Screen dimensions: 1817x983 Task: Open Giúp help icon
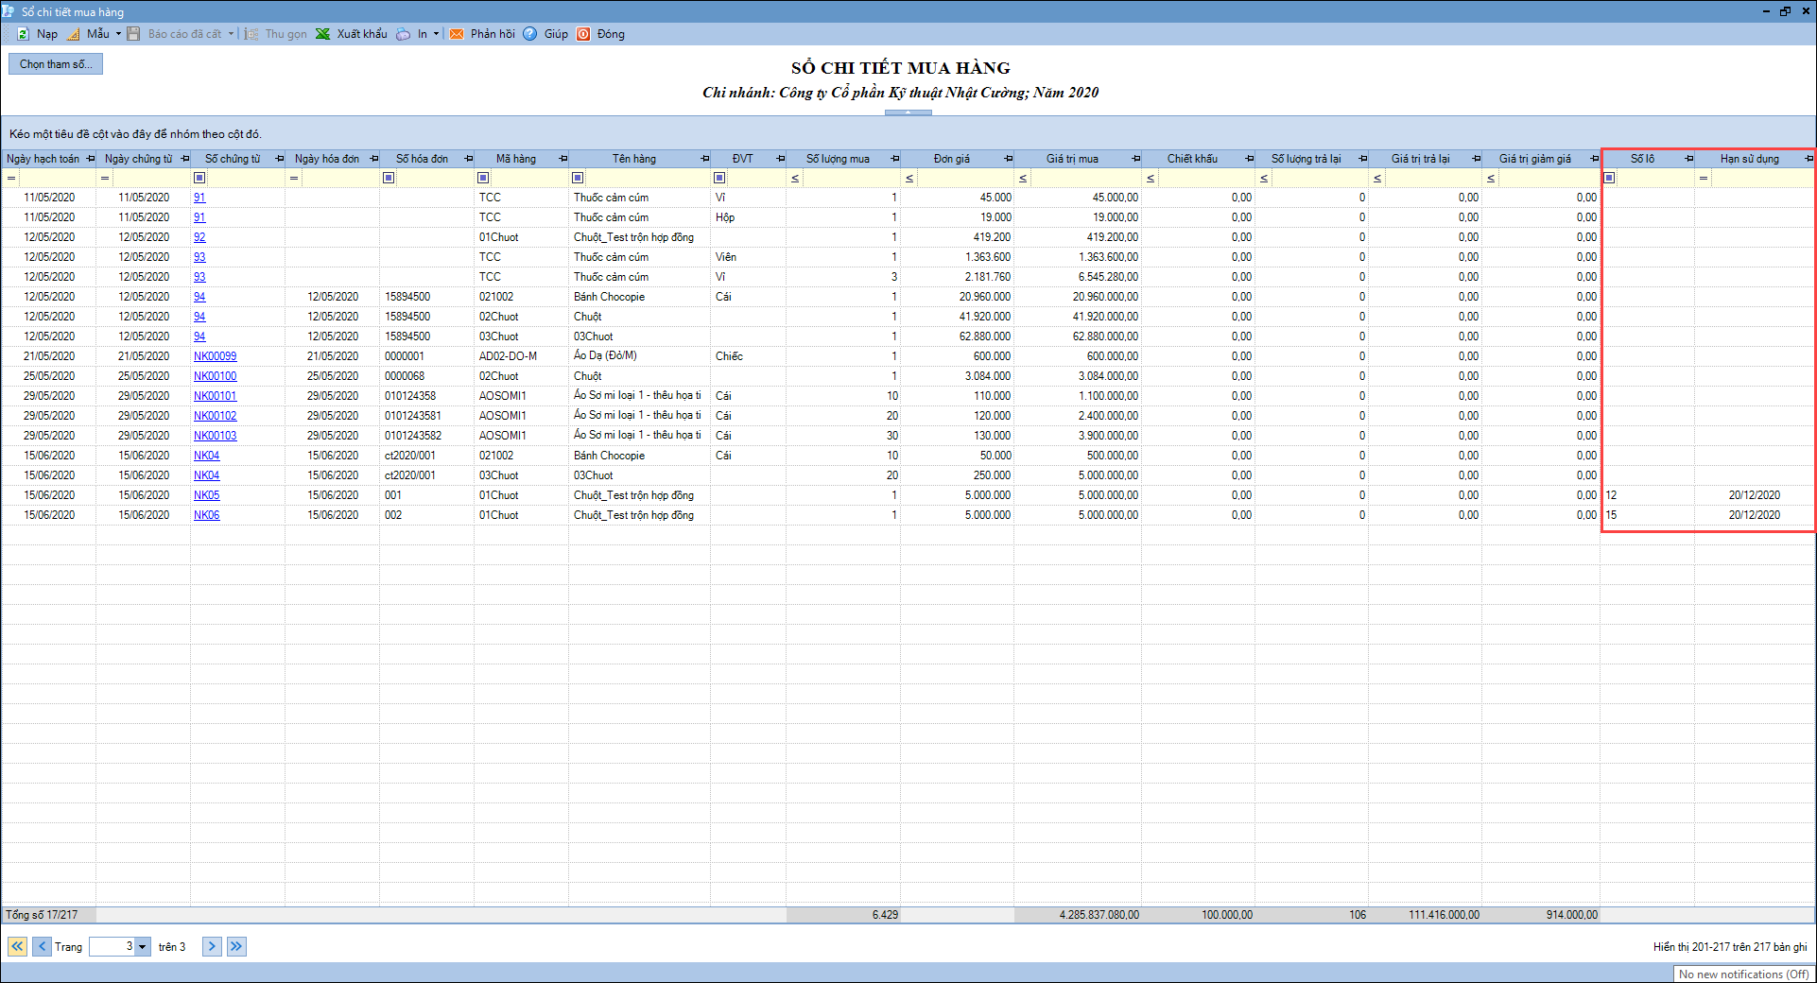click(530, 34)
